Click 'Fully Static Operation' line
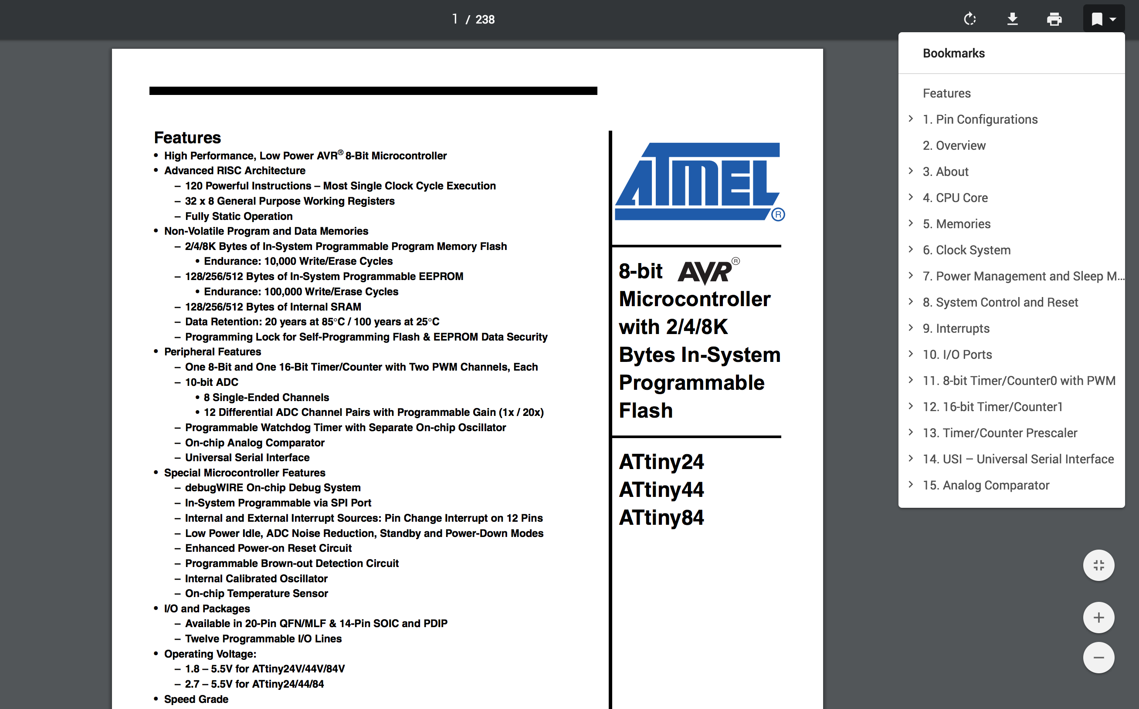The height and width of the screenshot is (709, 1139). [x=239, y=216]
